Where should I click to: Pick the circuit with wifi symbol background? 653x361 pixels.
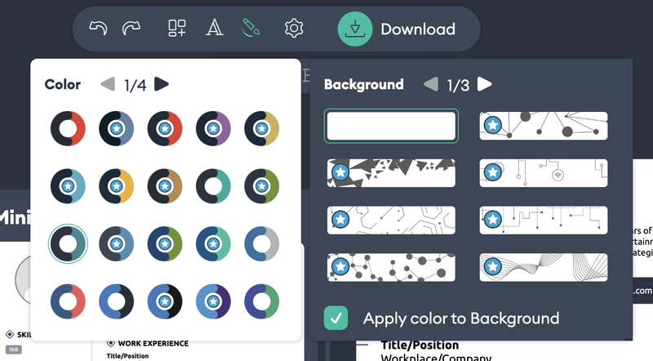click(543, 173)
